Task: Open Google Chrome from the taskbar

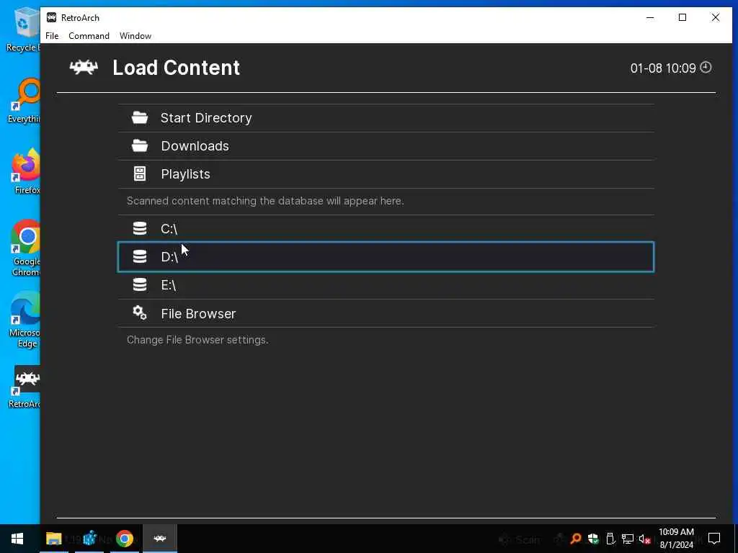Action: (x=125, y=539)
